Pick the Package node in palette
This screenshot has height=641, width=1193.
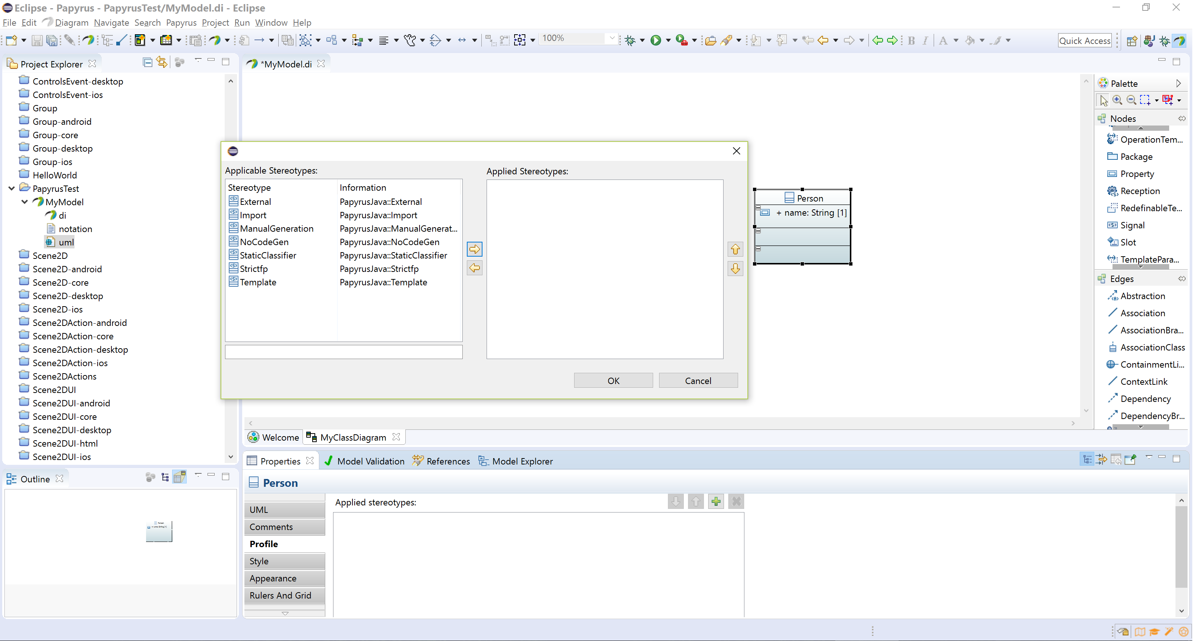pyautogui.click(x=1136, y=156)
